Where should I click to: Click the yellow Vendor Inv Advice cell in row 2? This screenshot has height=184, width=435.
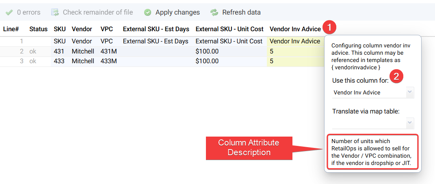pyautogui.click(x=295, y=51)
